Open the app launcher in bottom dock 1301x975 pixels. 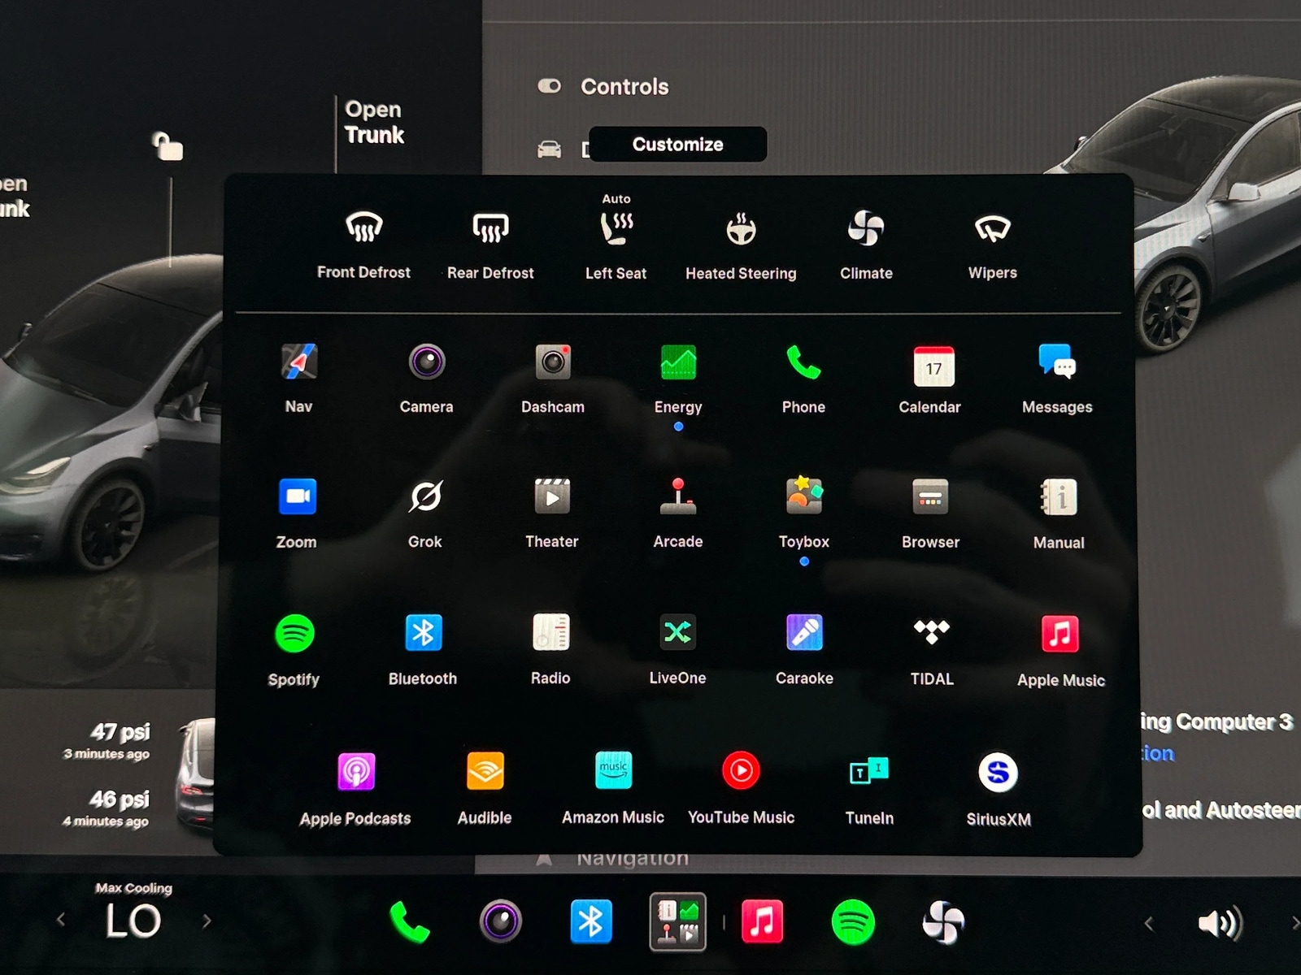677,922
